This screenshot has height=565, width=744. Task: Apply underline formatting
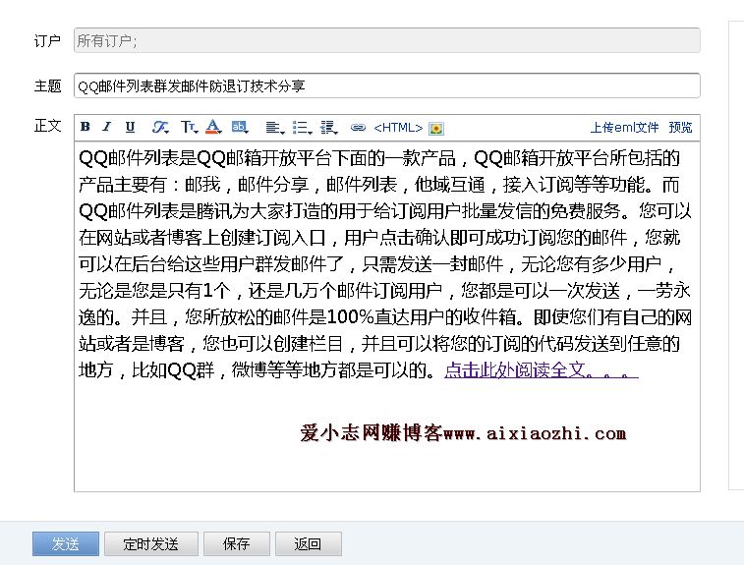[x=130, y=127]
